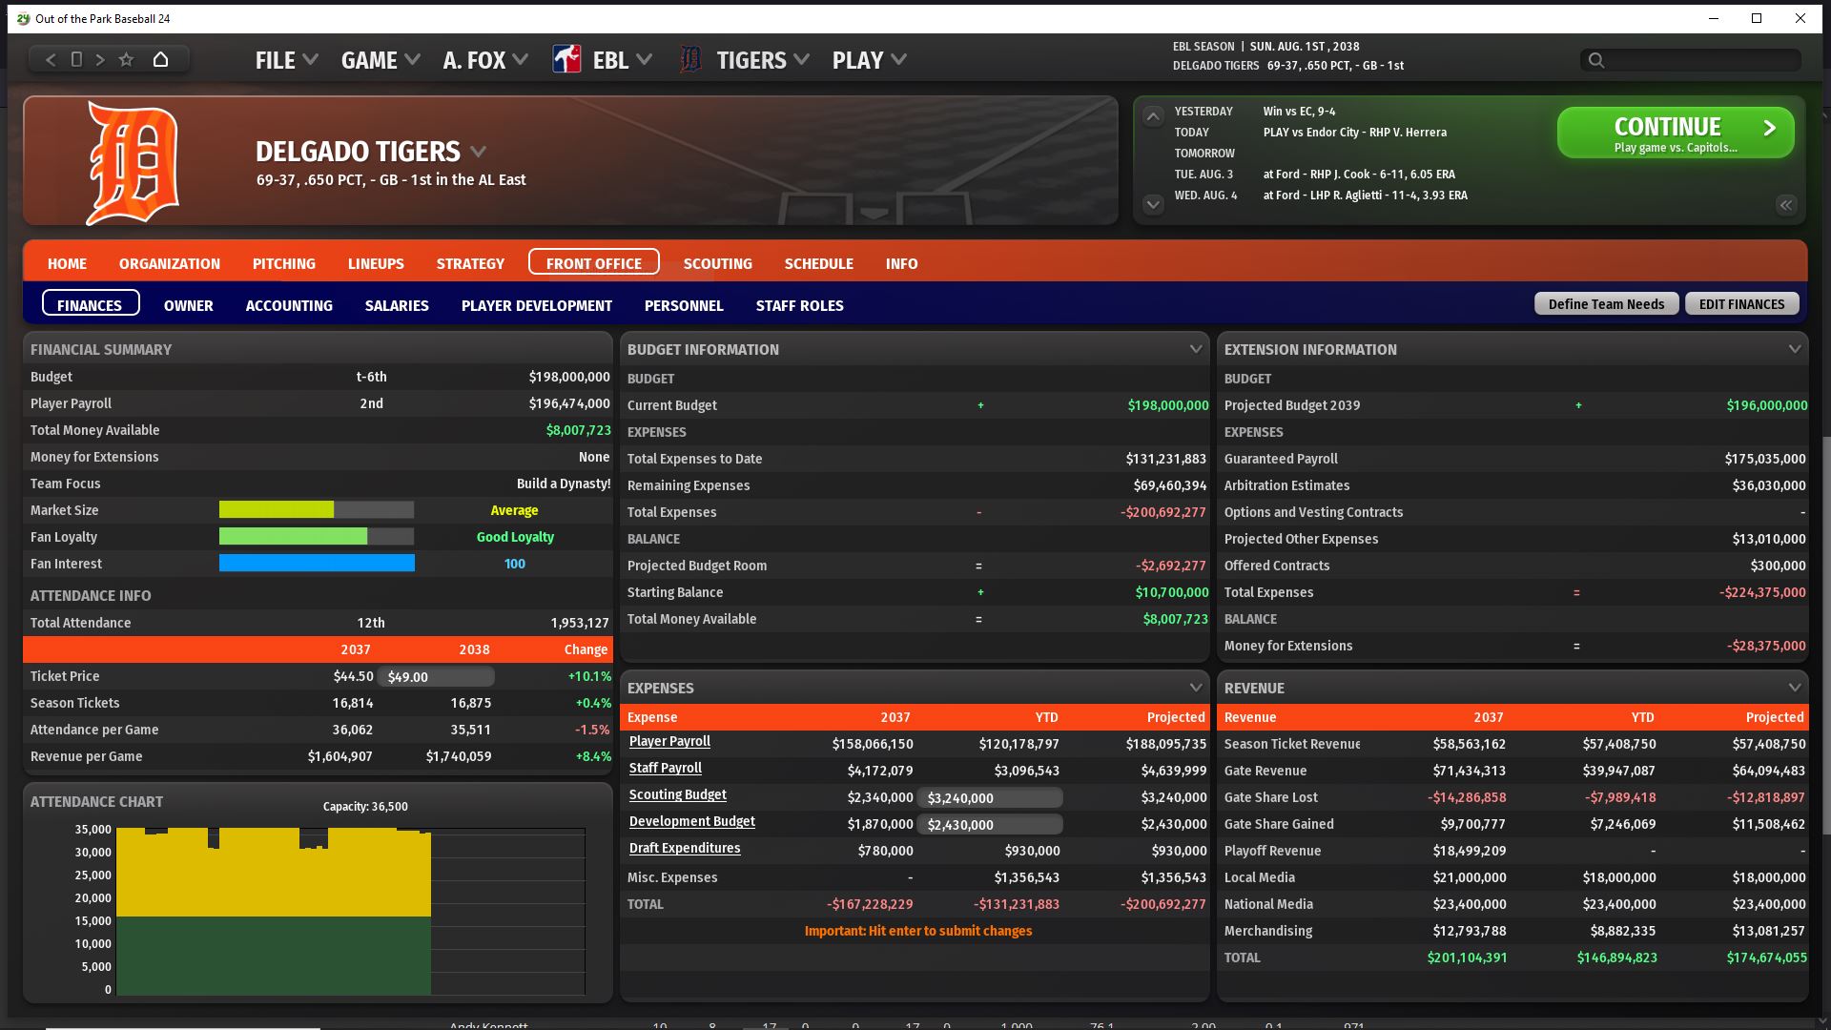Image resolution: width=1831 pixels, height=1030 pixels.
Task: Click the bookmark star icon
Action: coord(126,59)
